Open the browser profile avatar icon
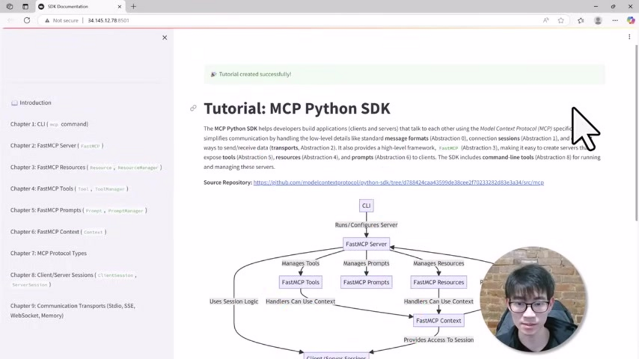639x359 pixels. point(598,20)
